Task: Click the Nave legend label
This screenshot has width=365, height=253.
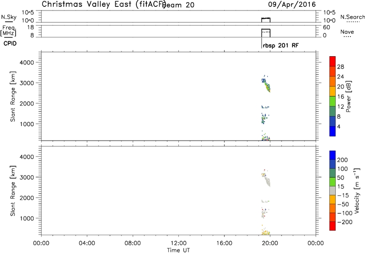Action: [347, 32]
